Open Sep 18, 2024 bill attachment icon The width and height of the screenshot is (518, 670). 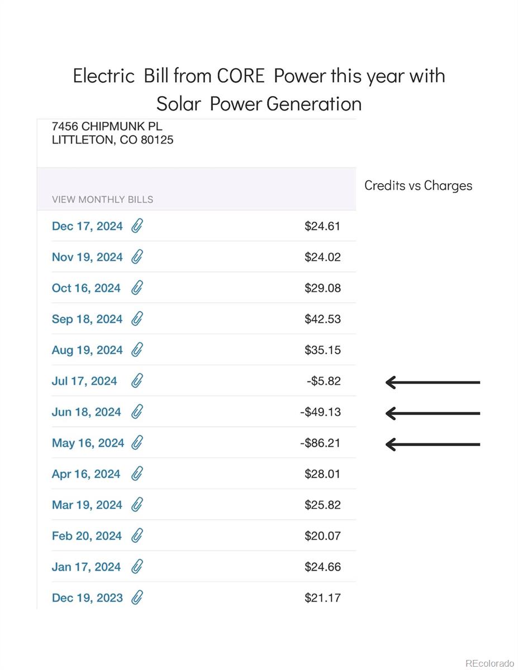click(137, 319)
